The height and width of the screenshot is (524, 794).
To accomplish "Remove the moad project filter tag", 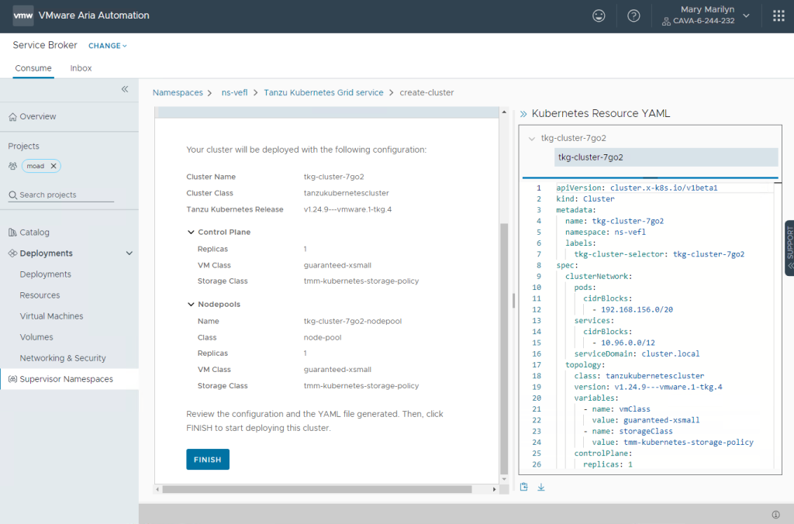I will coord(53,166).
